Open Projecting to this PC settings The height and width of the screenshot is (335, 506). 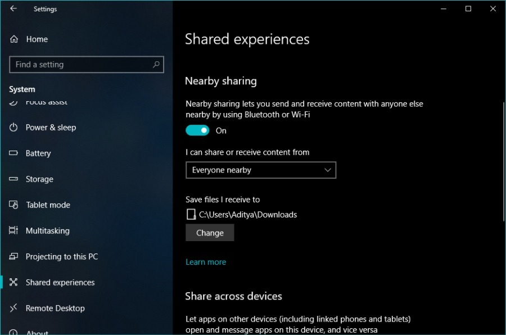point(62,257)
